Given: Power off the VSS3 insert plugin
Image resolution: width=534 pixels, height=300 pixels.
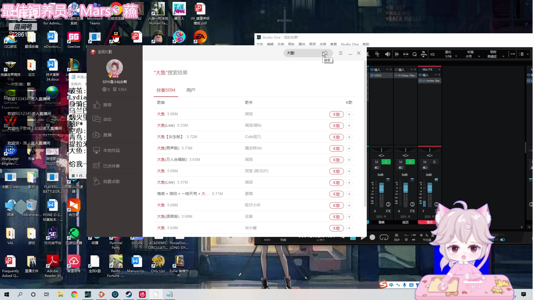Looking at the screenshot, I should point(372,75).
